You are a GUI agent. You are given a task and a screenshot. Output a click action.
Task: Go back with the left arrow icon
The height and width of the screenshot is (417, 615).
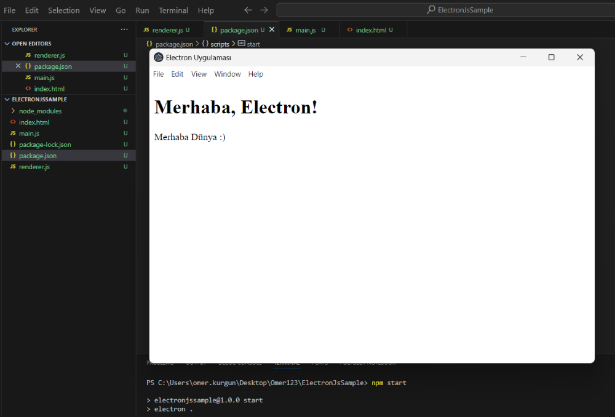pos(248,10)
